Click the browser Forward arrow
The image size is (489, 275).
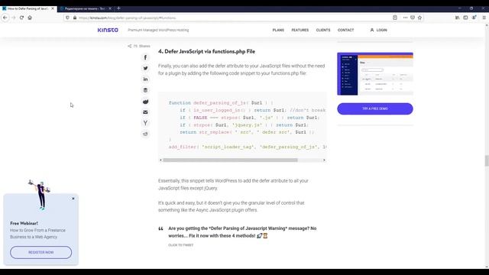[x=14, y=18]
